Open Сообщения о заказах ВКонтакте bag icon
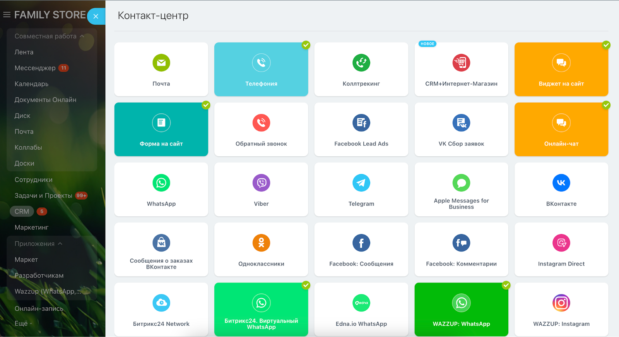The height and width of the screenshot is (337, 619). click(x=161, y=243)
